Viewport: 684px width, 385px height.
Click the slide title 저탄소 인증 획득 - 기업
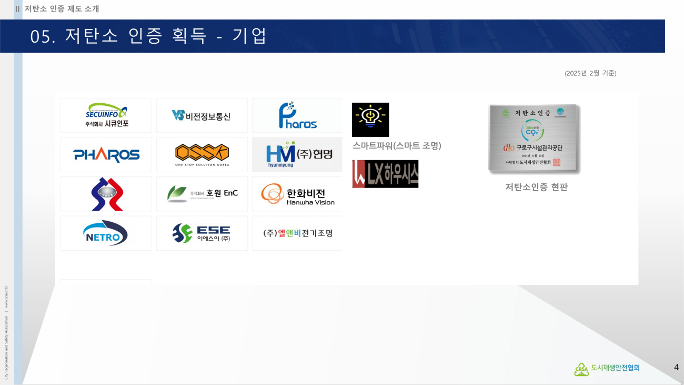[x=149, y=36]
